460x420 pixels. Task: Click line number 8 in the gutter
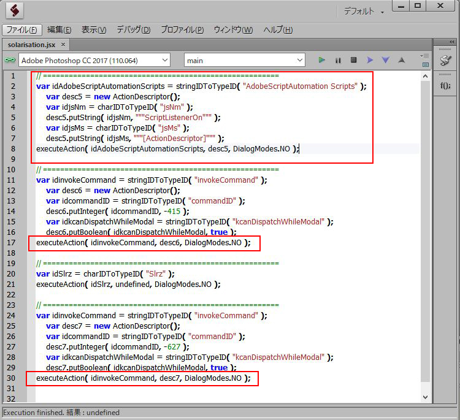[13, 149]
